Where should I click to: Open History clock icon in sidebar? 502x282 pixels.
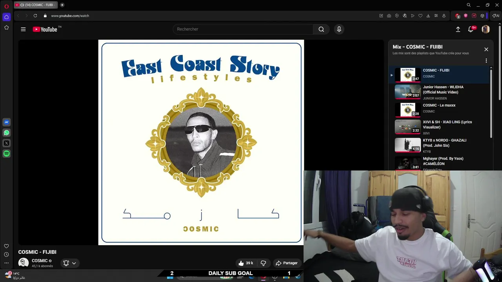(6, 255)
